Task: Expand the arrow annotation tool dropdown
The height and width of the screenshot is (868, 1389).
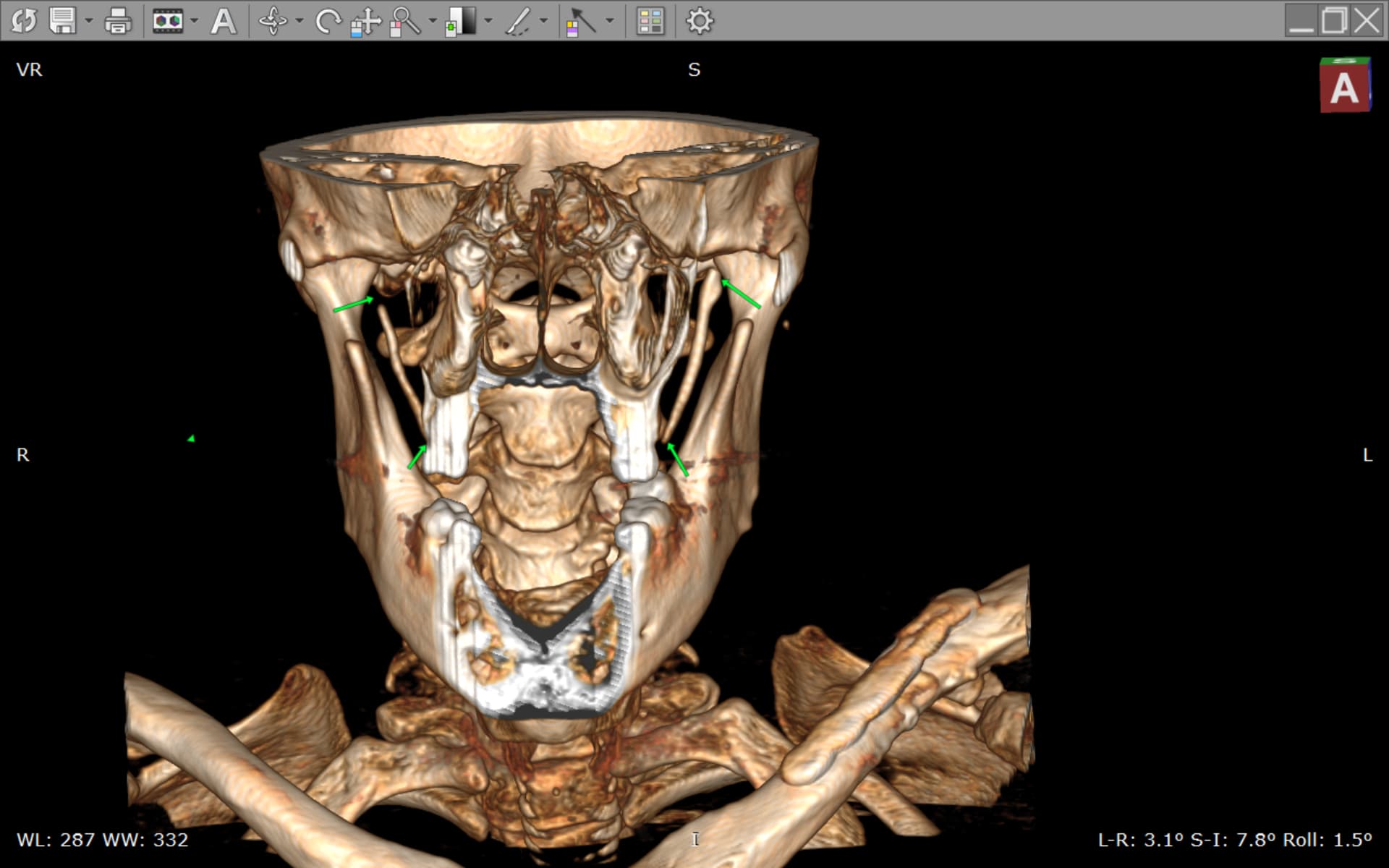Action: point(610,21)
